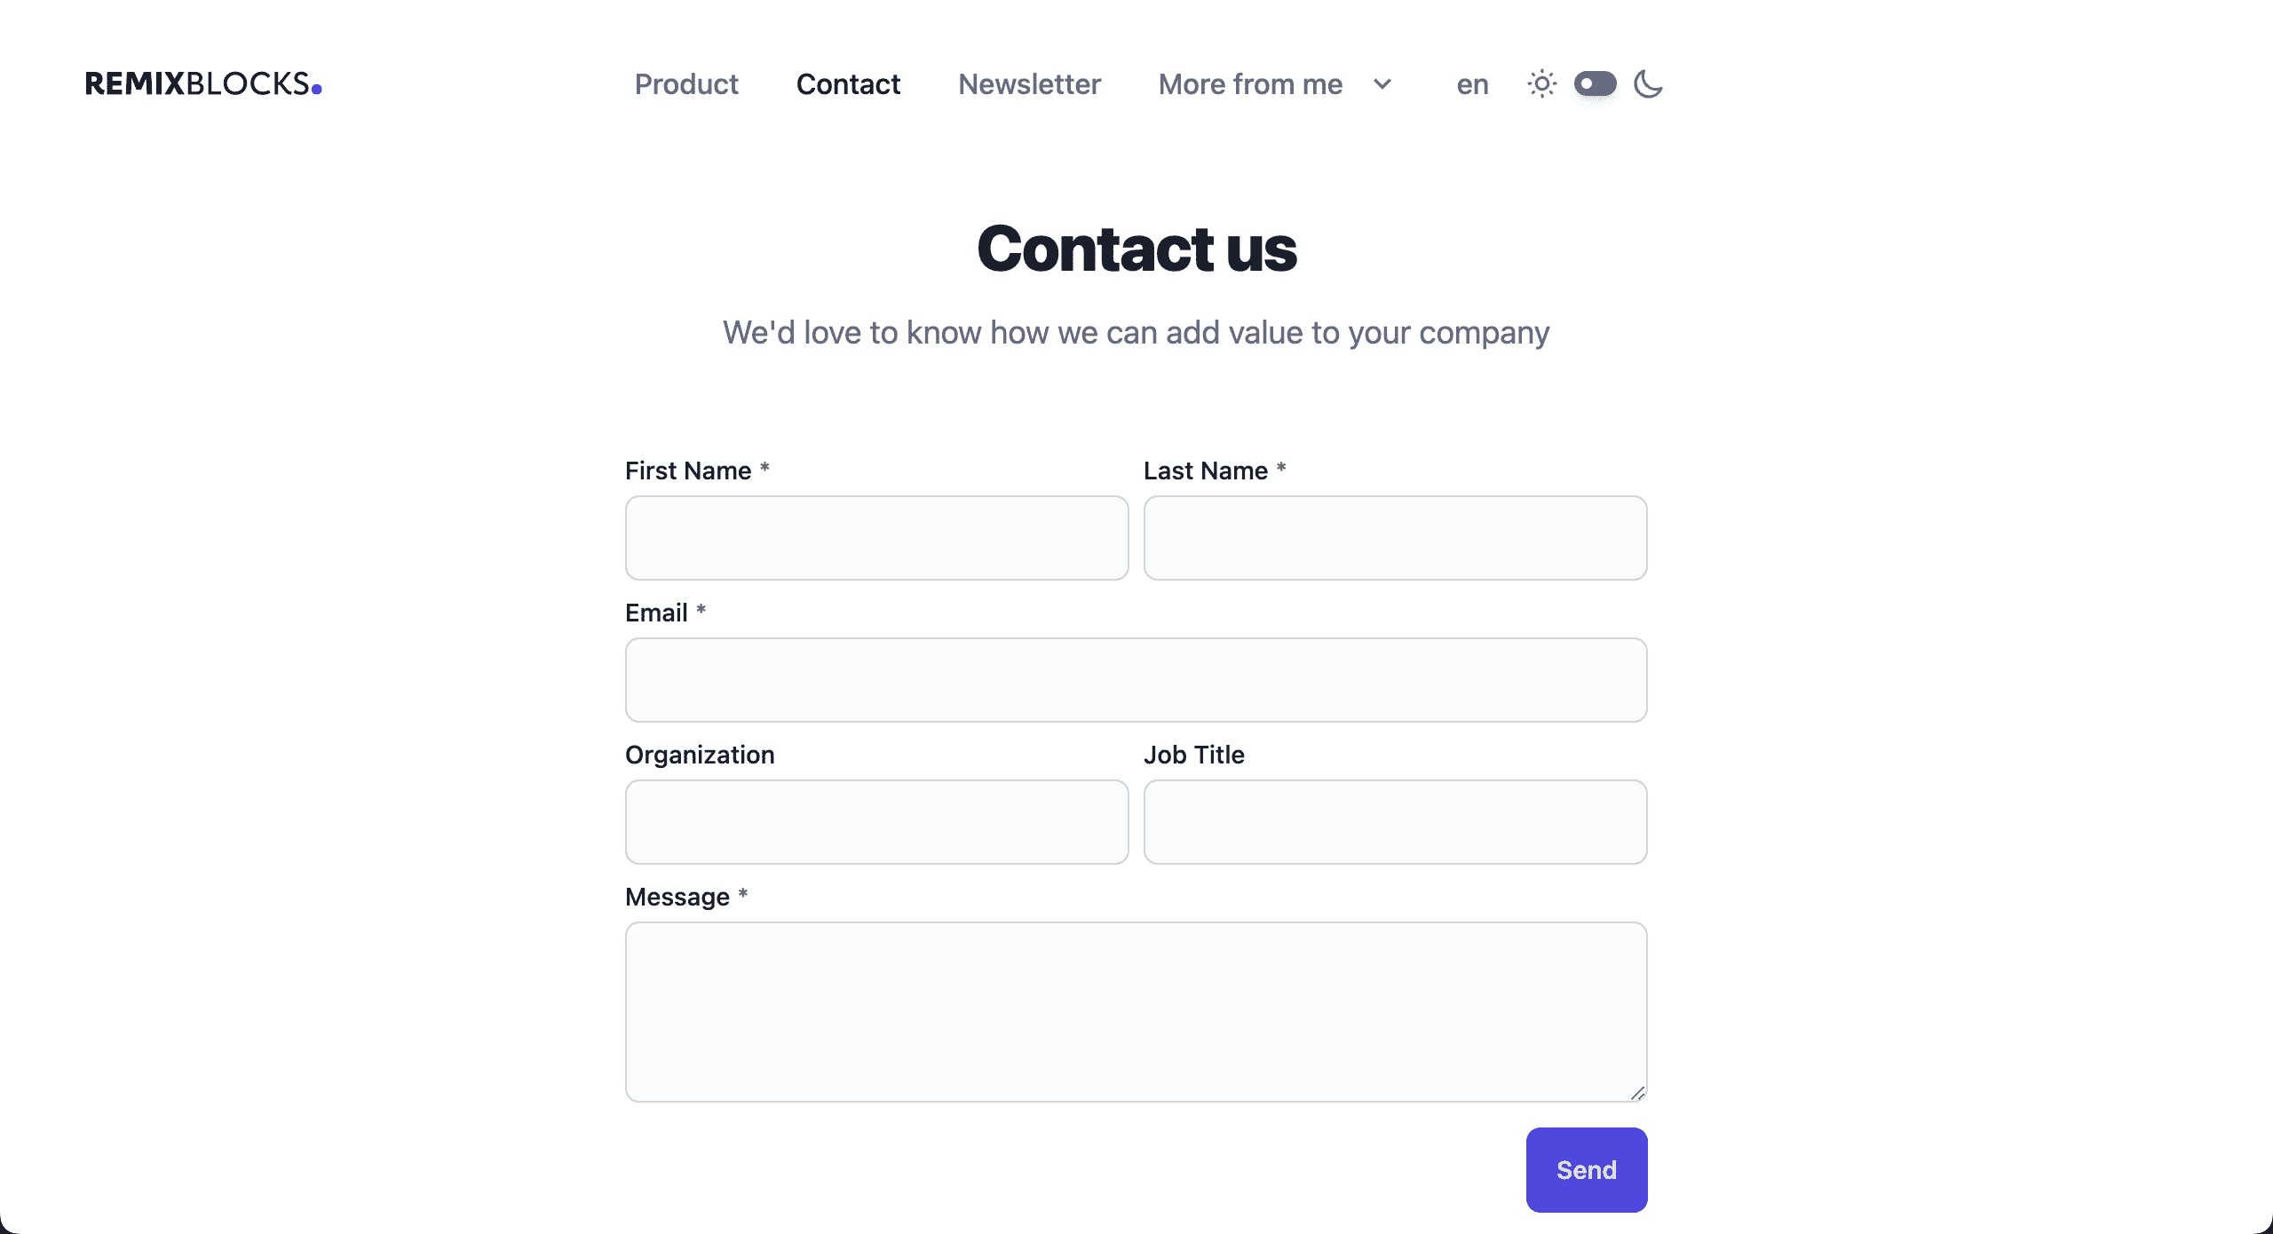This screenshot has height=1234, width=2273.
Task: Click the Last Name input field
Action: tap(1395, 538)
